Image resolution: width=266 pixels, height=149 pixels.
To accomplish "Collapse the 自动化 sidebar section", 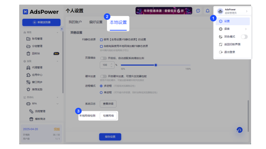I will 57,97.
